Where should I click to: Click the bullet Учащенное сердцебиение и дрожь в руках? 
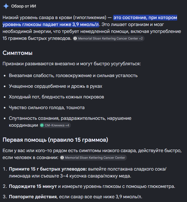point(55,86)
